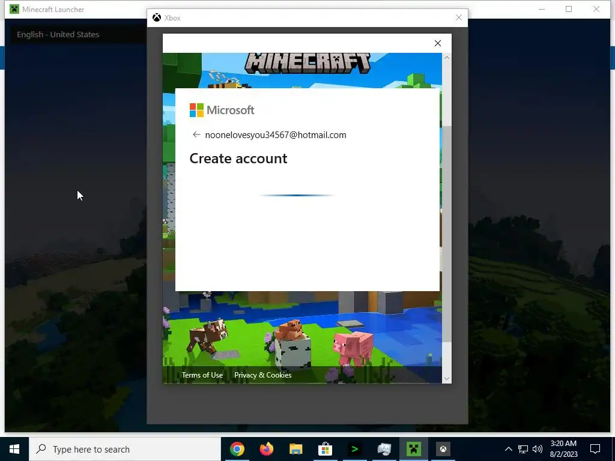Open Firefox from the taskbar
The width and height of the screenshot is (615, 461).
[x=266, y=449]
